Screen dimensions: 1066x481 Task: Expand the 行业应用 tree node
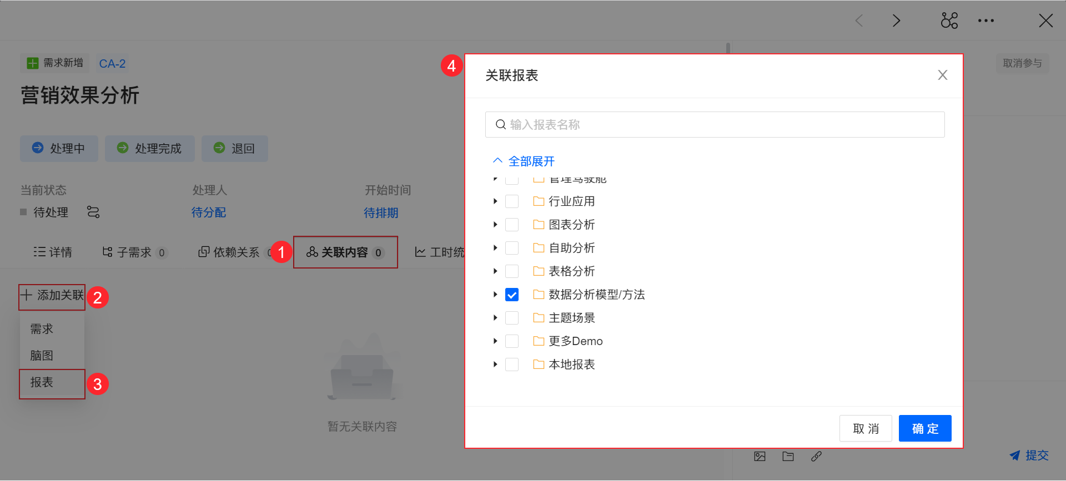click(x=495, y=201)
